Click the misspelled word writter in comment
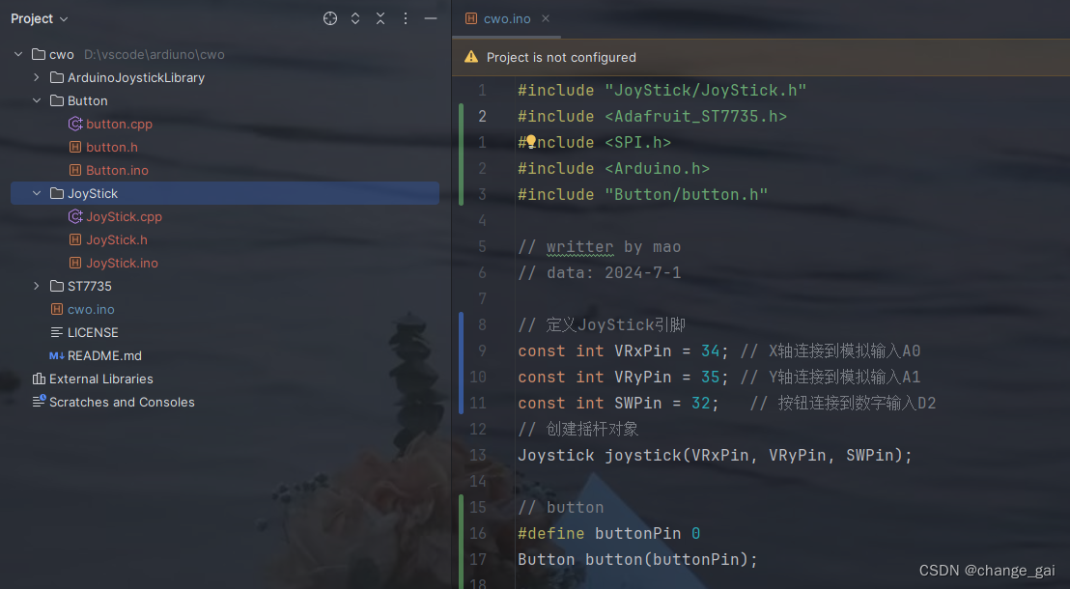This screenshot has height=589, width=1070. (580, 247)
